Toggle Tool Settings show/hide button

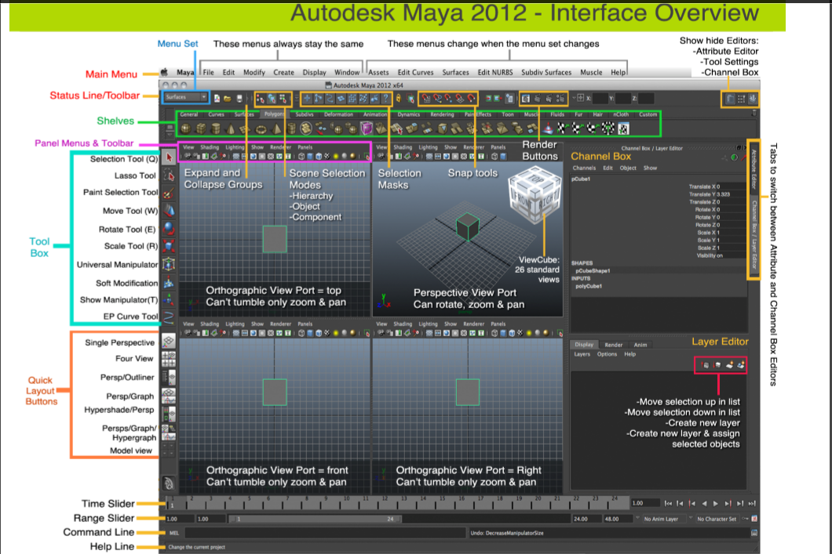pyautogui.click(x=741, y=99)
